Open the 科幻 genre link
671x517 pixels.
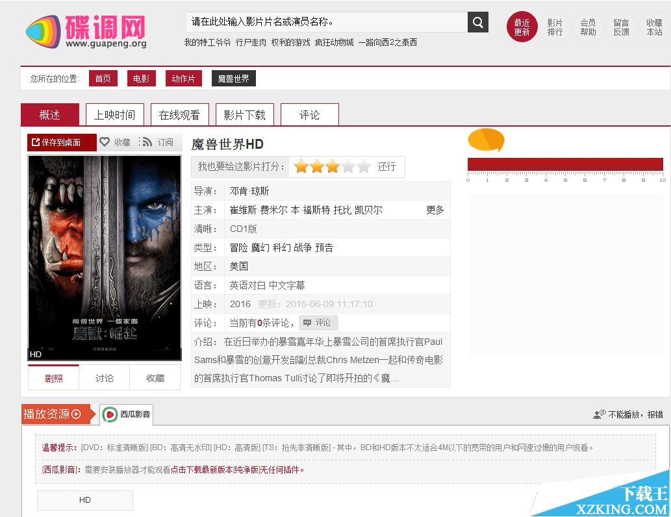tap(281, 248)
